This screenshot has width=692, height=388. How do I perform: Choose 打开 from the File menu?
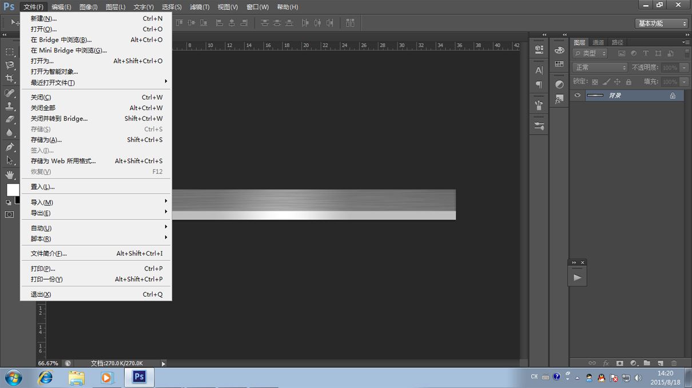(96, 29)
